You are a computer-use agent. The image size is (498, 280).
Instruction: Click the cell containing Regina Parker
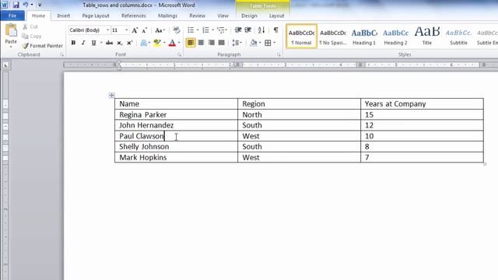(x=177, y=114)
